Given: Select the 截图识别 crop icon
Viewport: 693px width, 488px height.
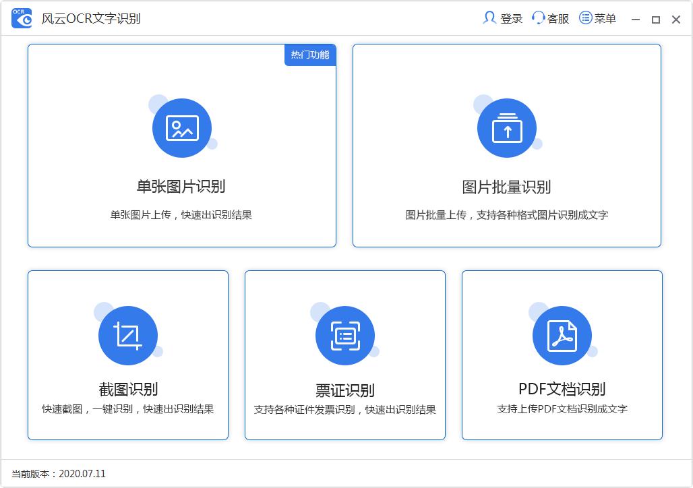Looking at the screenshot, I should point(128,335).
